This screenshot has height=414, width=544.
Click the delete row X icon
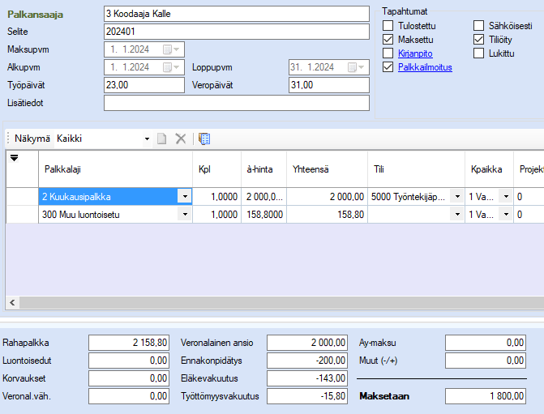[181, 139]
